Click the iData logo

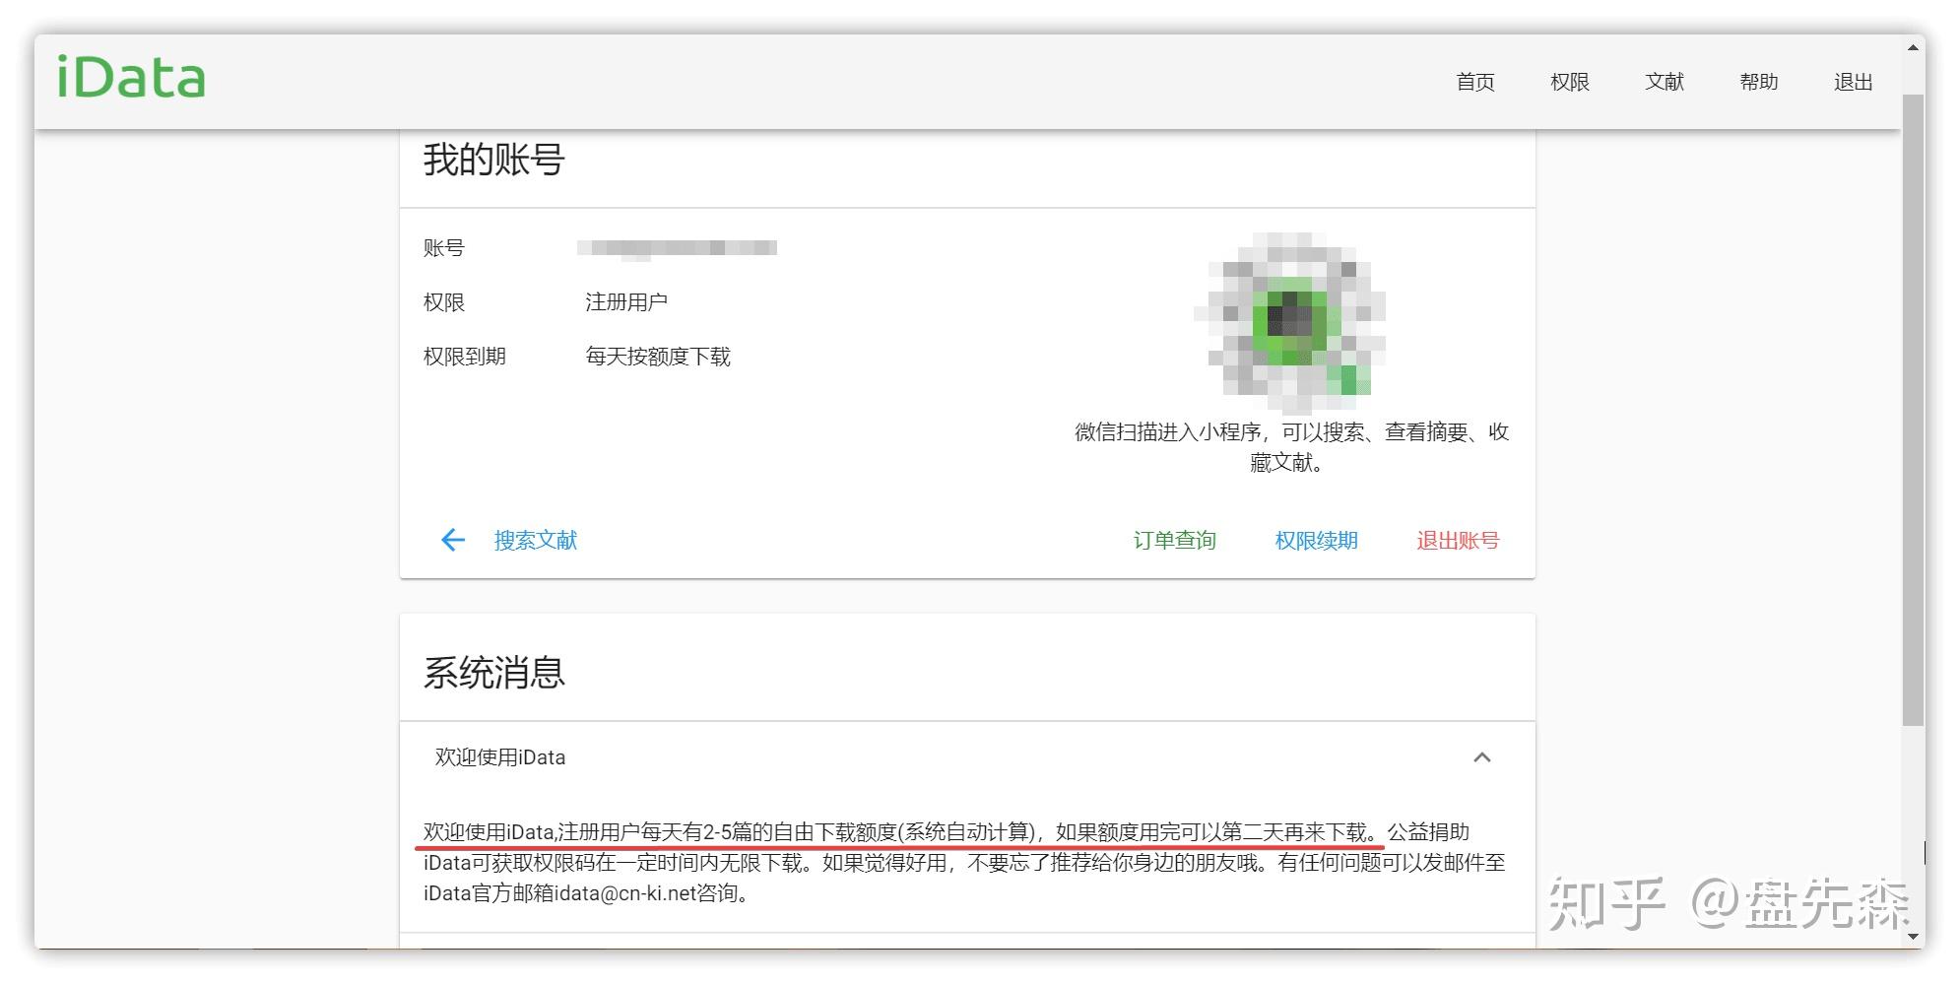[131, 77]
